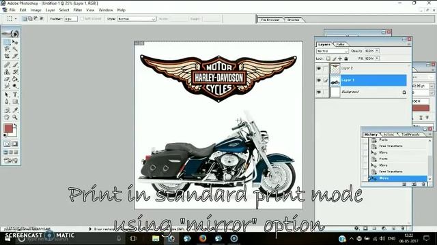
Task: Expand status bar info triangle
Action: tap(90, 229)
